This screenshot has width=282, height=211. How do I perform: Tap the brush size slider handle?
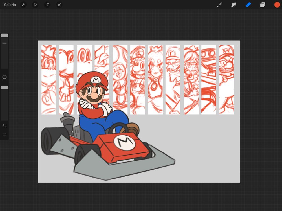click(5, 35)
